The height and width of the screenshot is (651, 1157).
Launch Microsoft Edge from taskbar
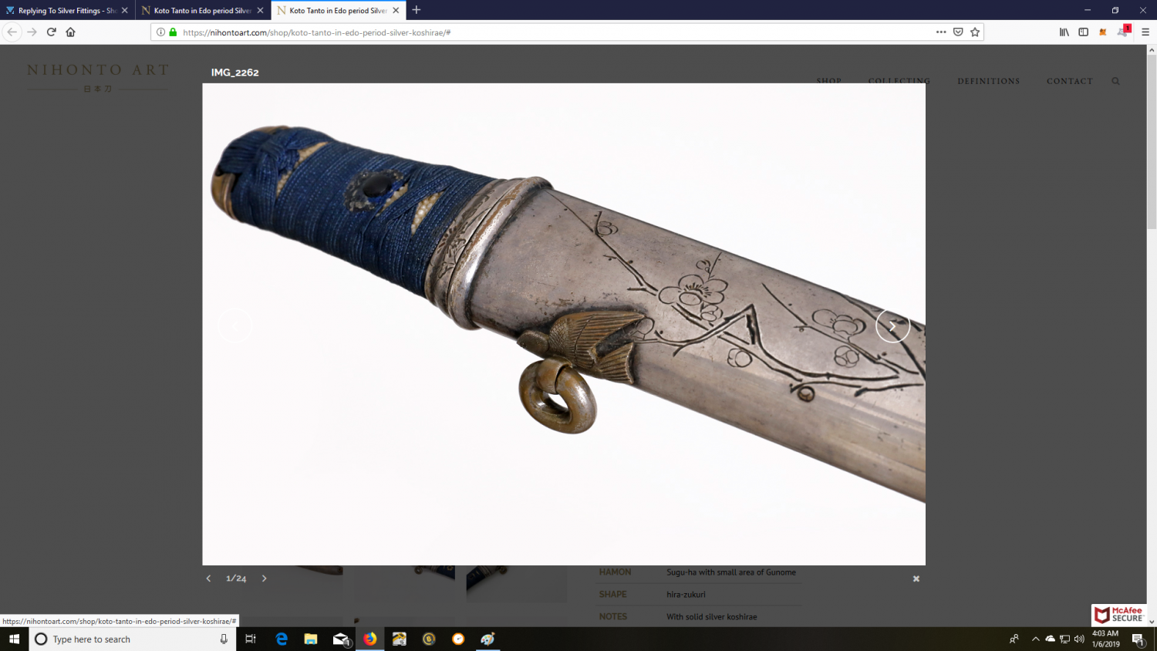[282, 639]
